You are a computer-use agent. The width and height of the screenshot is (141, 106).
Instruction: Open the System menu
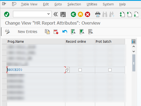[108, 4]
